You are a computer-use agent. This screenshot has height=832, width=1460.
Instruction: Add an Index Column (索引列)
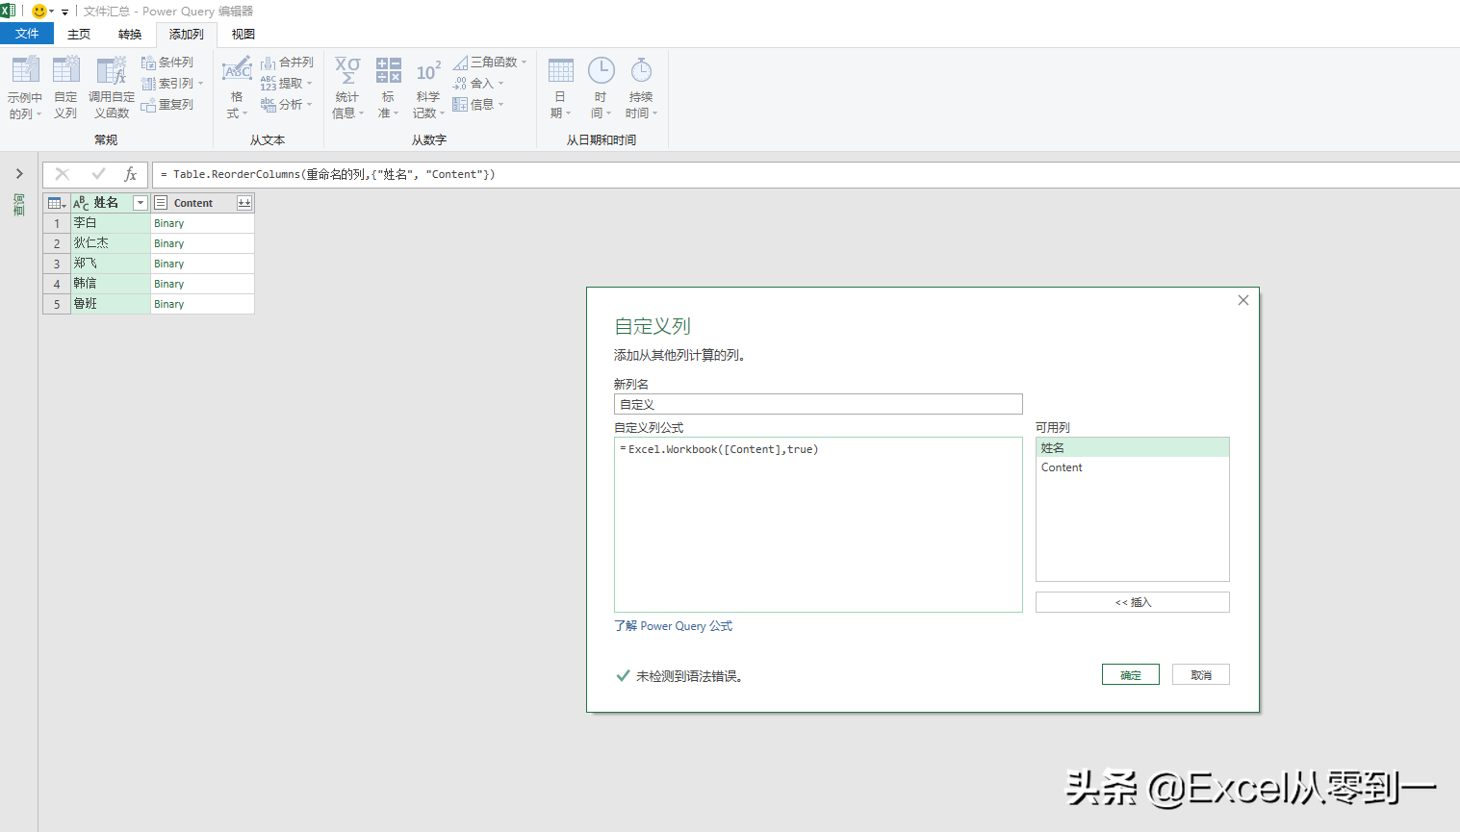[171, 84]
